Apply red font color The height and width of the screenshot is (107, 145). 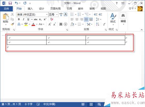click(x=33, y=24)
